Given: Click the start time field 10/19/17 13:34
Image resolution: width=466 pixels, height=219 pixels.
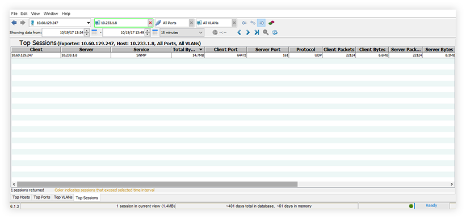Looking at the screenshot, I should (x=63, y=33).
